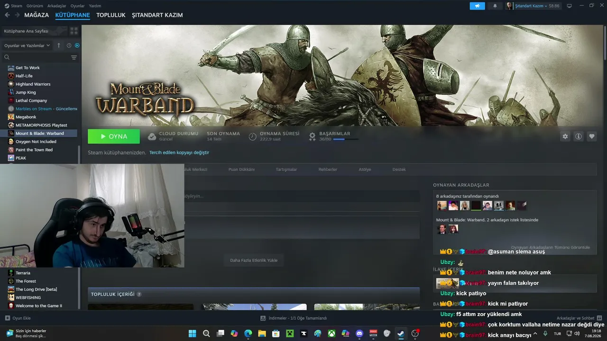
Task: Expand hidden system tray icons chevron
Action: [535, 333]
